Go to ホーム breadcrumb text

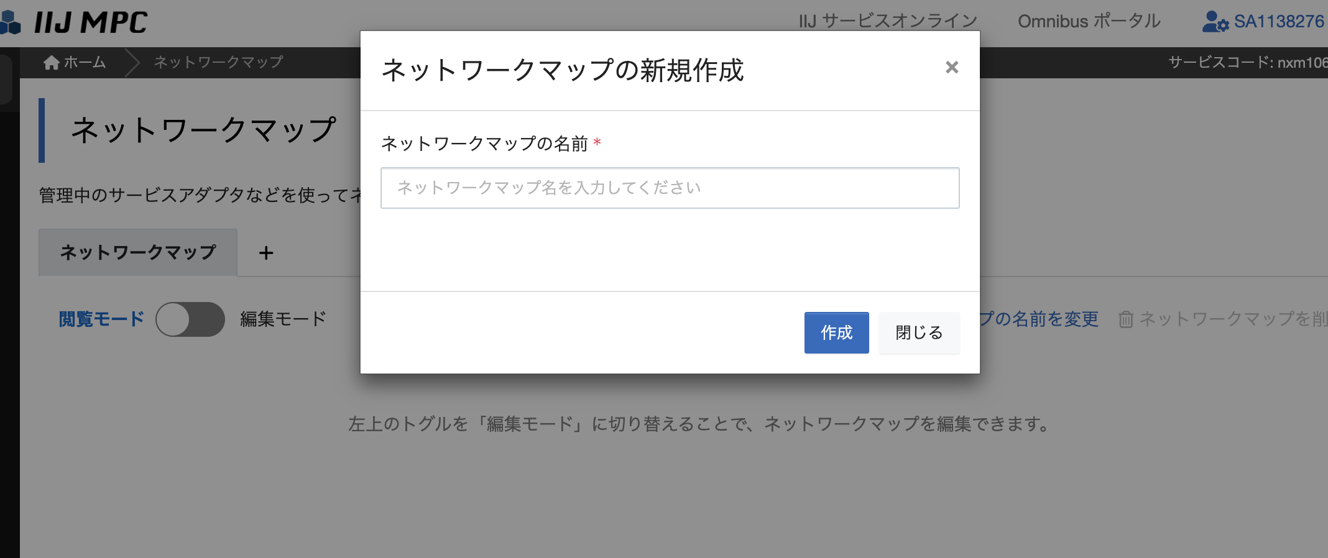[x=85, y=63]
